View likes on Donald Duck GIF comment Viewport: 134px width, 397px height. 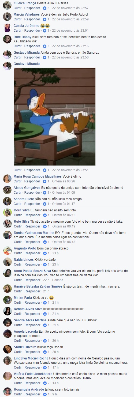46,170
